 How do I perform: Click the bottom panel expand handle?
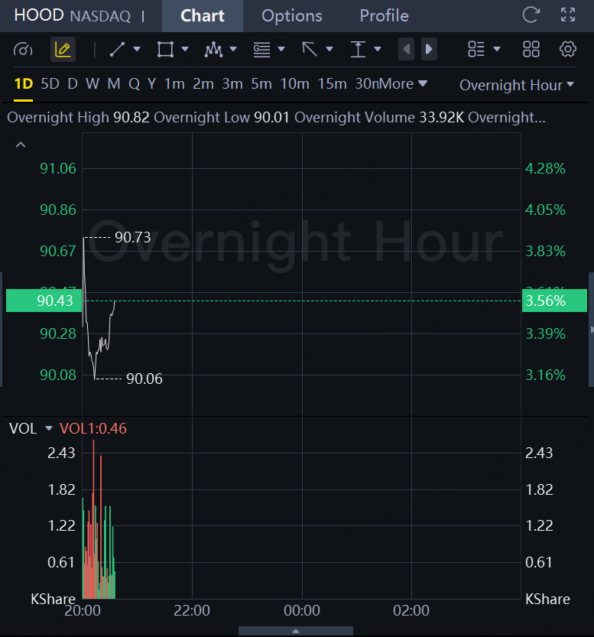(x=296, y=631)
